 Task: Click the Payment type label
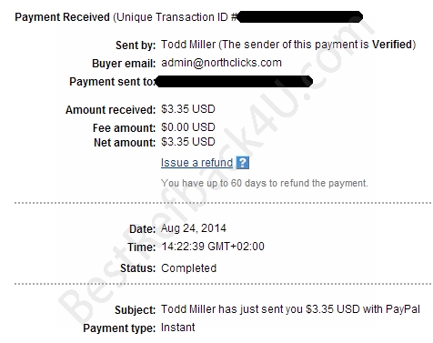pos(119,328)
